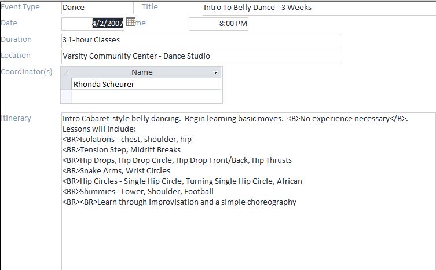Select the Rhonda Scheurer coordinator cell
Viewport: 436px width, 270px height.
[x=145, y=84]
